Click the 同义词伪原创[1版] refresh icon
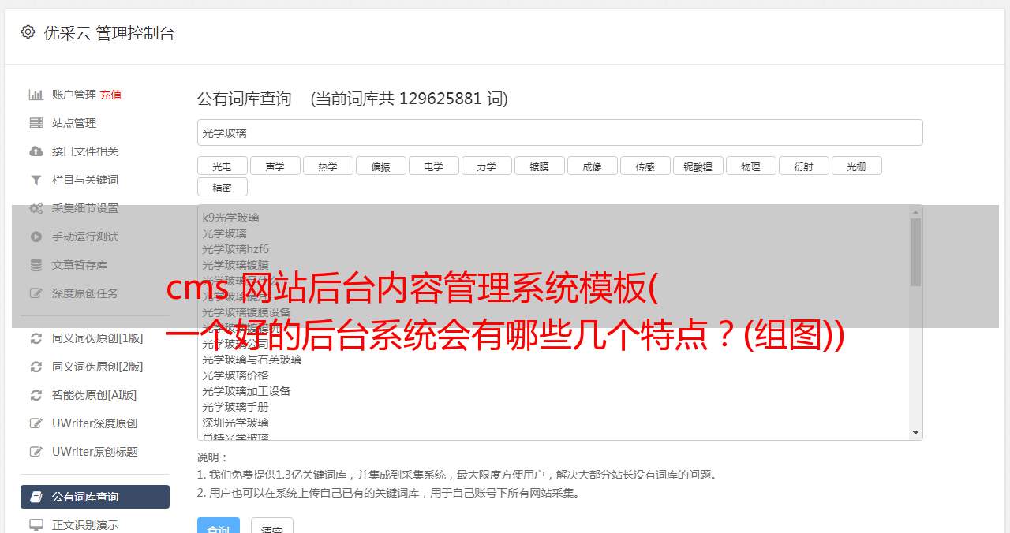 tap(36, 338)
